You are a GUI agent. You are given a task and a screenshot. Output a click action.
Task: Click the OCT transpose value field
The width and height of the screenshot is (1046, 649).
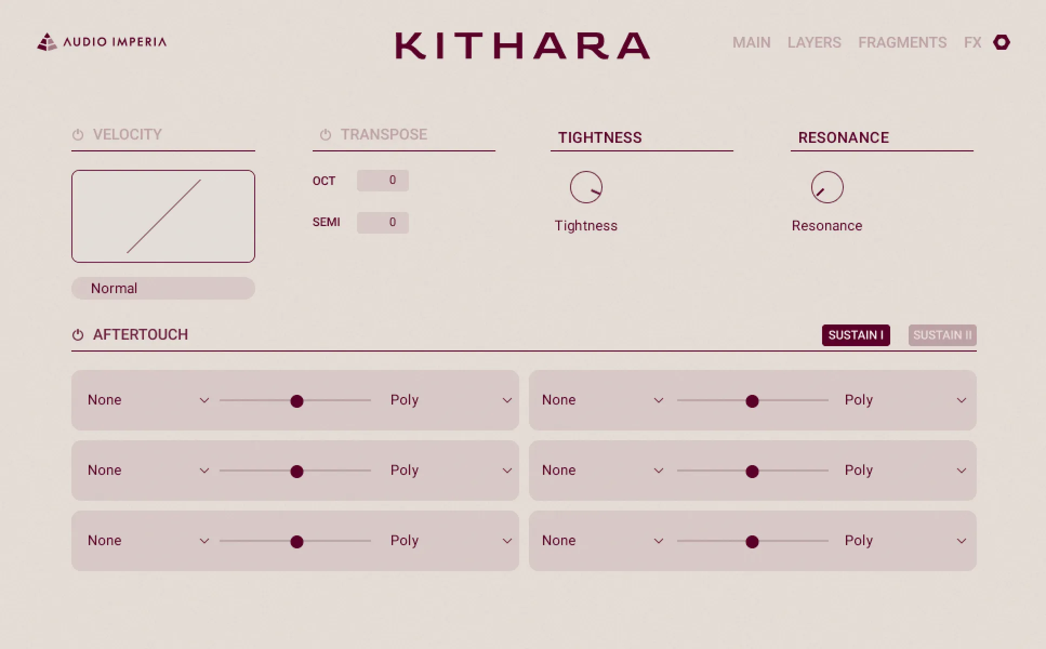pyautogui.click(x=382, y=180)
